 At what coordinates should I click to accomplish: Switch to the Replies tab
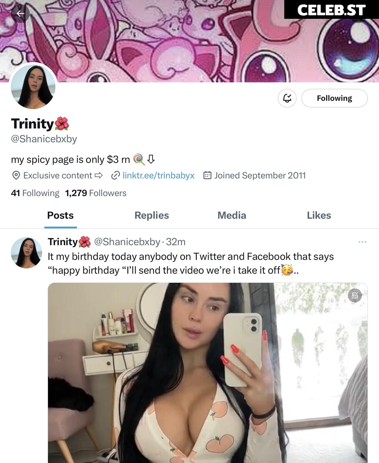click(152, 215)
